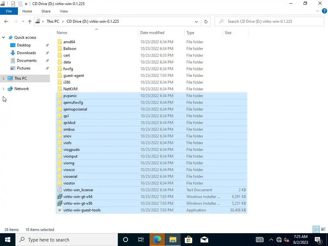Expand the This PC tree node
Screen dimensions: 328x246
(x=3, y=78)
